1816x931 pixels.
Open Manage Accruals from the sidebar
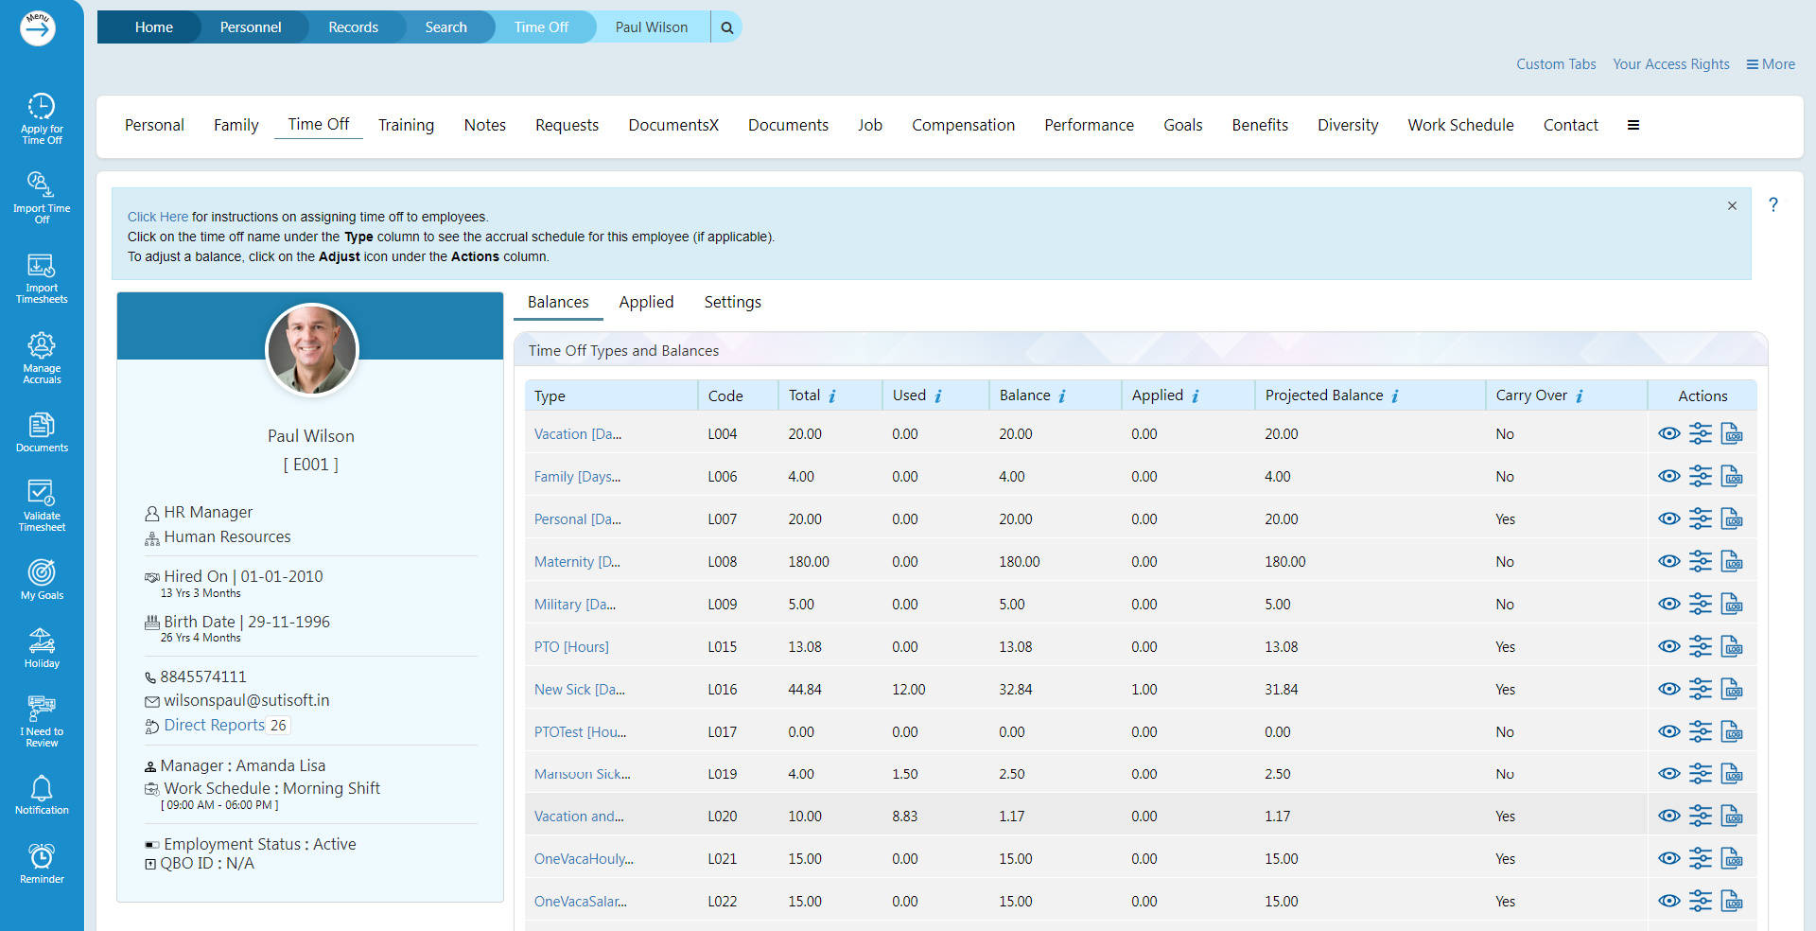pos(42,358)
